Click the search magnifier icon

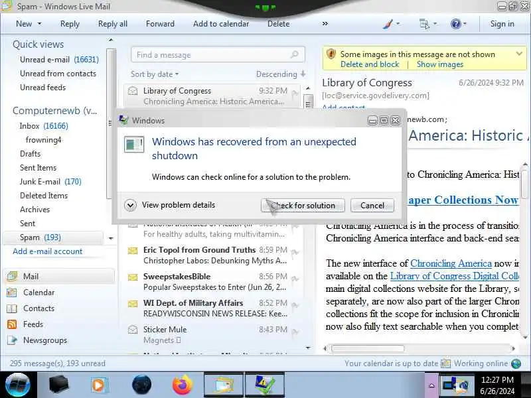click(295, 54)
